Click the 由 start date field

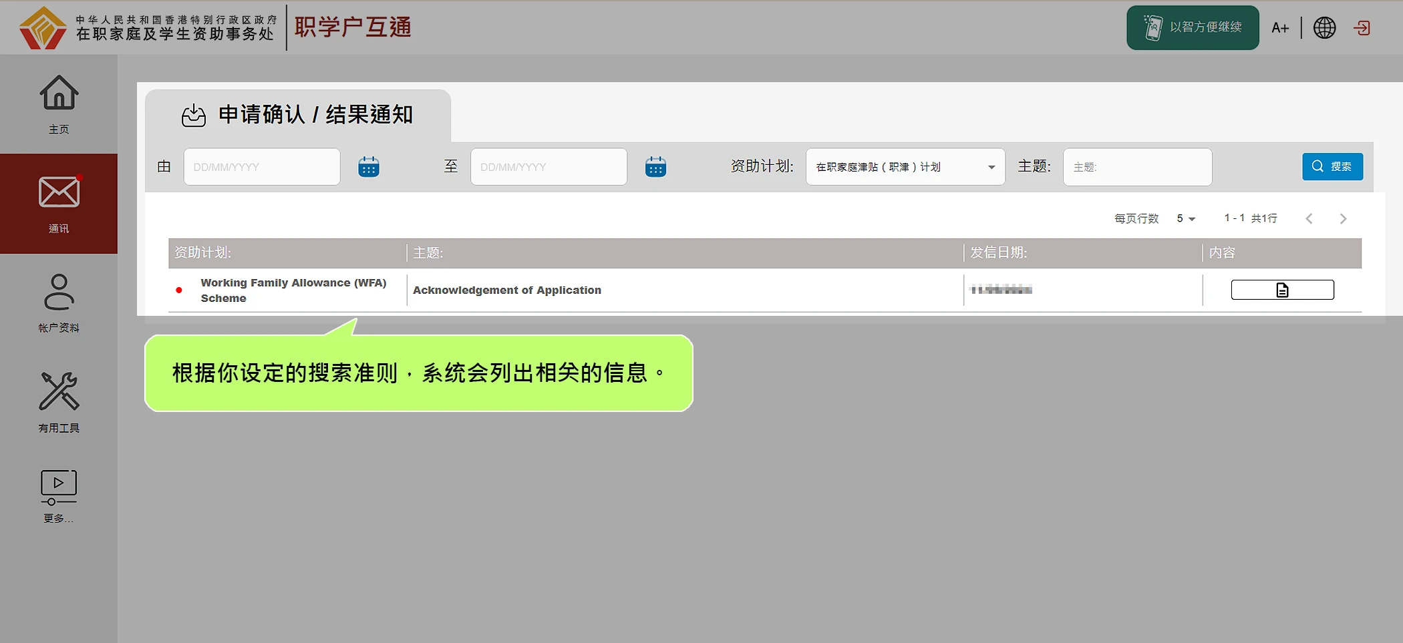click(262, 167)
